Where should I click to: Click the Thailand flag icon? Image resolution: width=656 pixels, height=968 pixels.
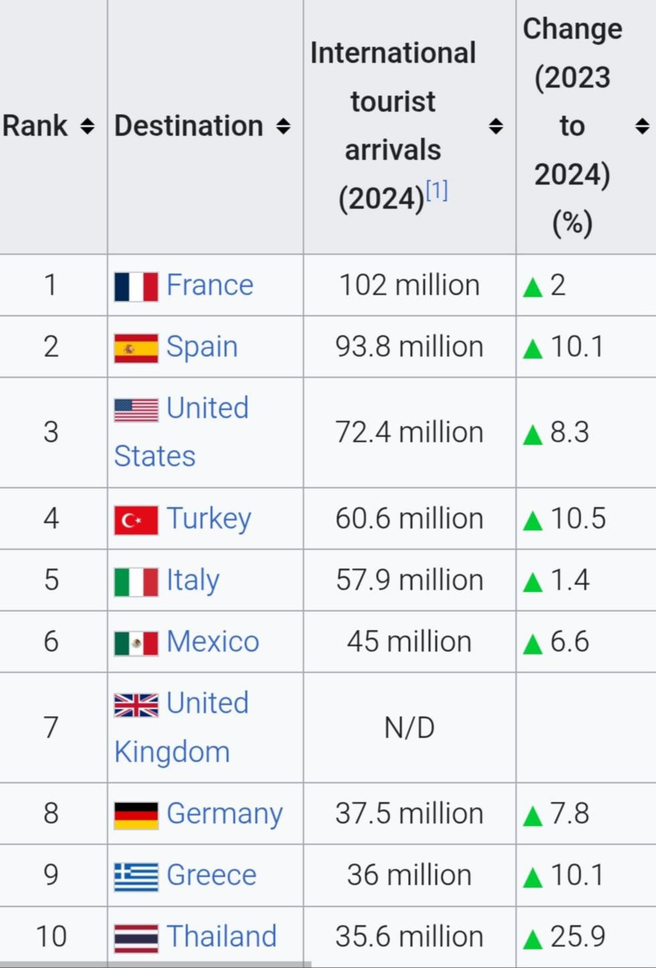(136, 938)
